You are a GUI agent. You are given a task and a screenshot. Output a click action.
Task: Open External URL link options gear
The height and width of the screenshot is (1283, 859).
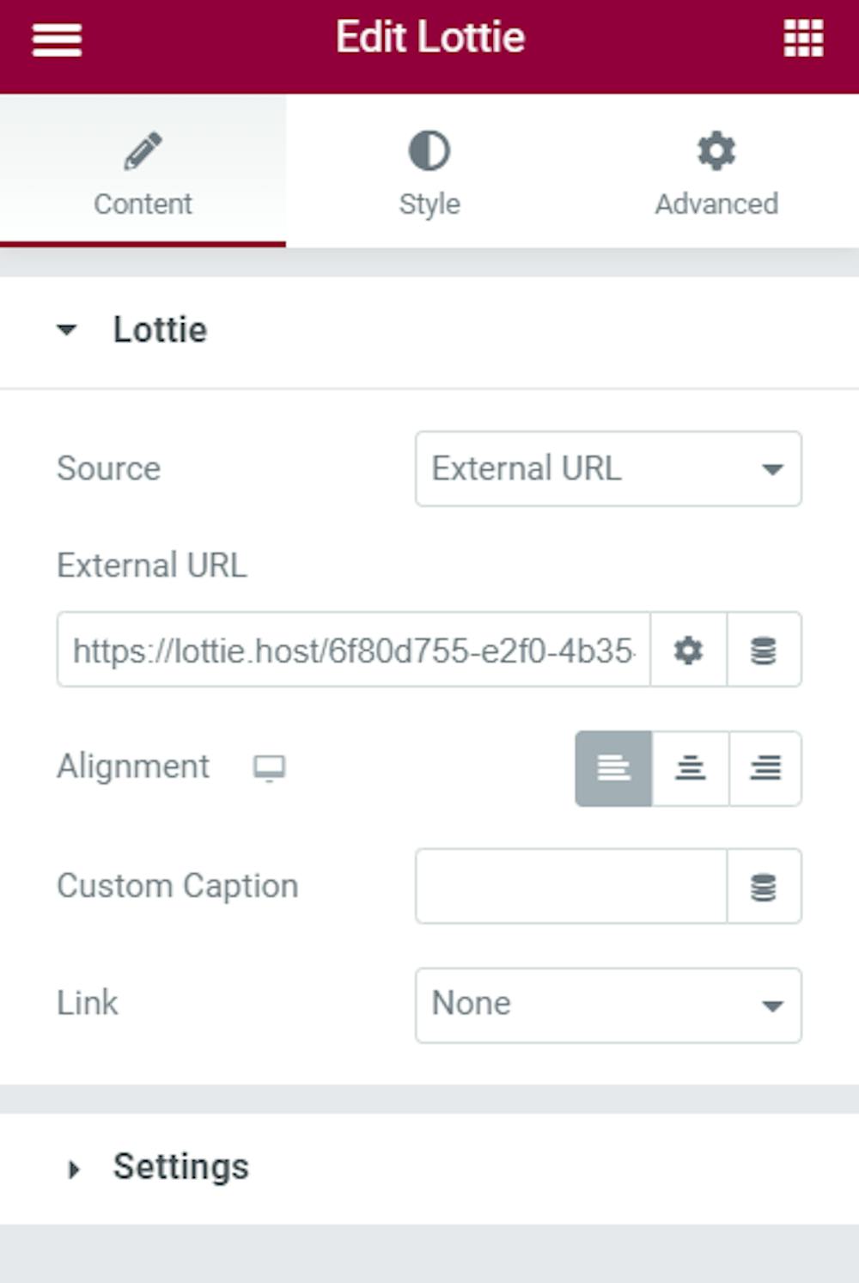tap(688, 651)
